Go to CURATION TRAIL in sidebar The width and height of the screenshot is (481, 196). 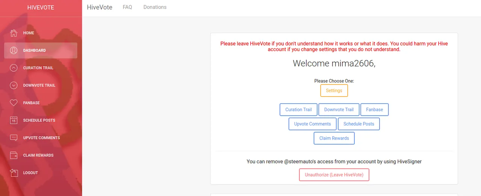(x=41, y=68)
